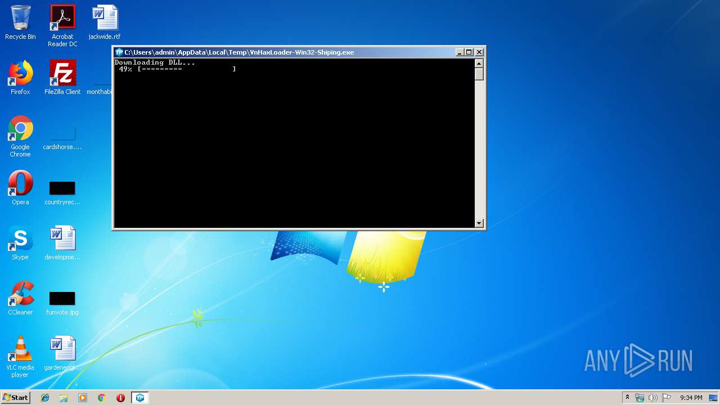
Task: Click the 'Downloading DLL...' console text
Action: [155, 62]
